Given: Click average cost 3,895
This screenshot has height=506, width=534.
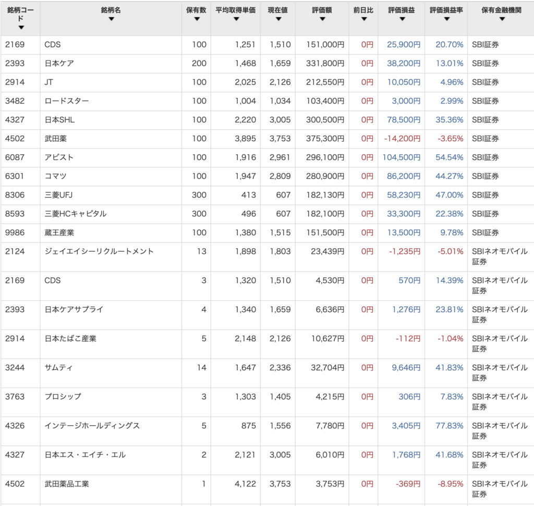Looking at the screenshot, I should (245, 139).
